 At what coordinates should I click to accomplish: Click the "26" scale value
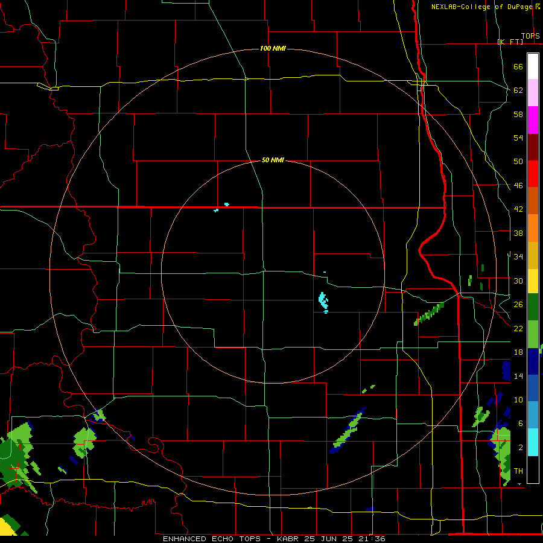pyautogui.click(x=518, y=305)
